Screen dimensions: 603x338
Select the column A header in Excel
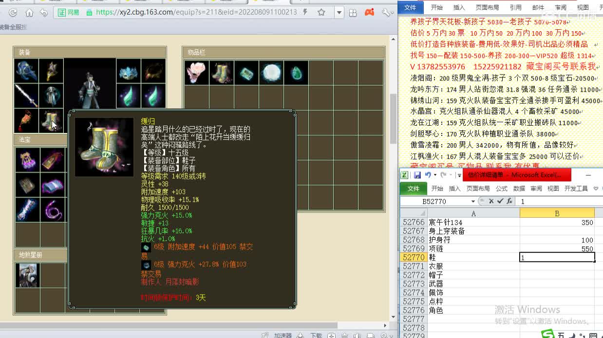pos(473,213)
